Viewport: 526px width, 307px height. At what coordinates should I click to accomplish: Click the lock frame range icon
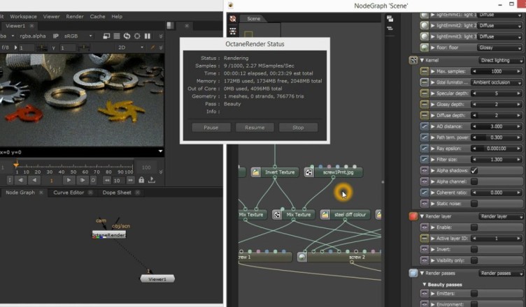141,180
